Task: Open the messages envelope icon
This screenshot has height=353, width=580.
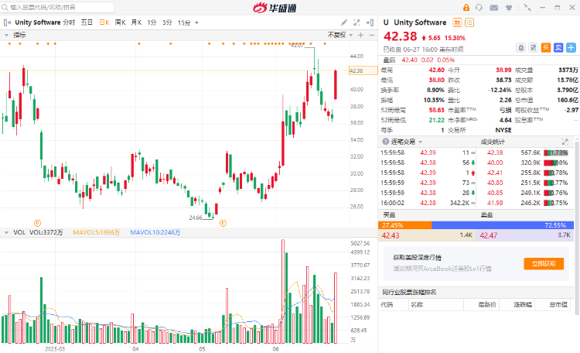Action: [x=494, y=8]
